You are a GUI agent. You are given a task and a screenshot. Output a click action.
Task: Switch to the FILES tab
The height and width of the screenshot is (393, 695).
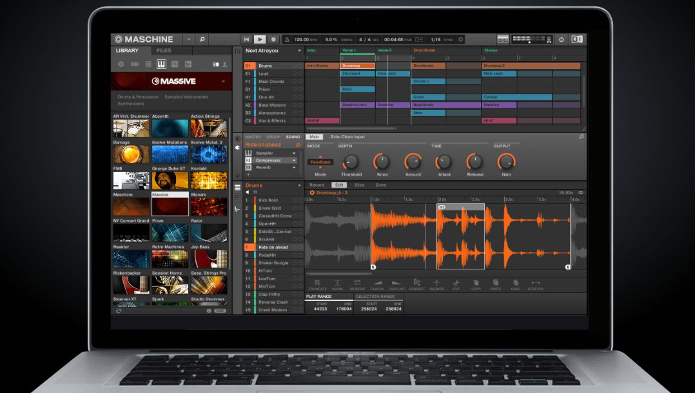pyautogui.click(x=164, y=50)
